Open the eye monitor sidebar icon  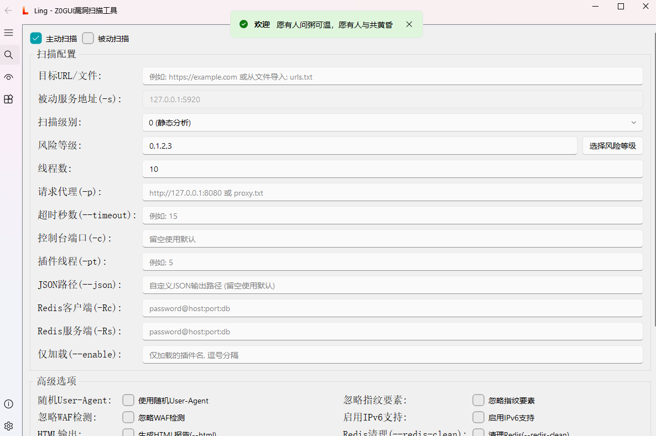pyautogui.click(x=8, y=77)
